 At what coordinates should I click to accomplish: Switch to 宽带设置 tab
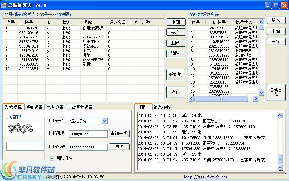point(55,107)
